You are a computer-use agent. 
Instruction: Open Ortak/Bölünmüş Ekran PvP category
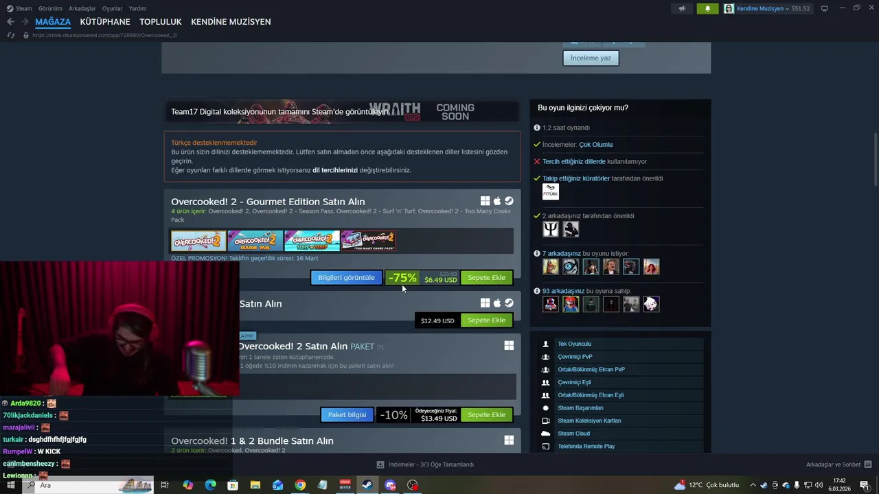(x=591, y=370)
